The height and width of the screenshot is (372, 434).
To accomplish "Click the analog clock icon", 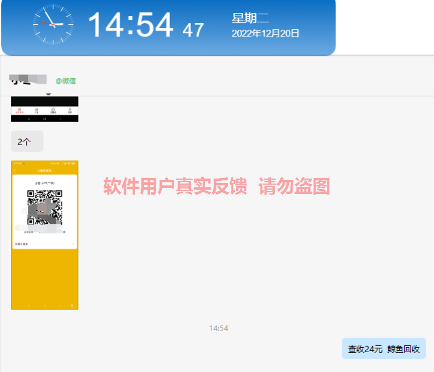I will [53, 25].
